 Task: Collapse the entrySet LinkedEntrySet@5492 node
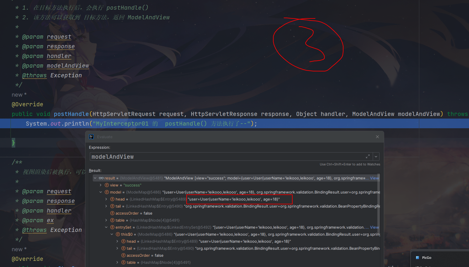106,227
